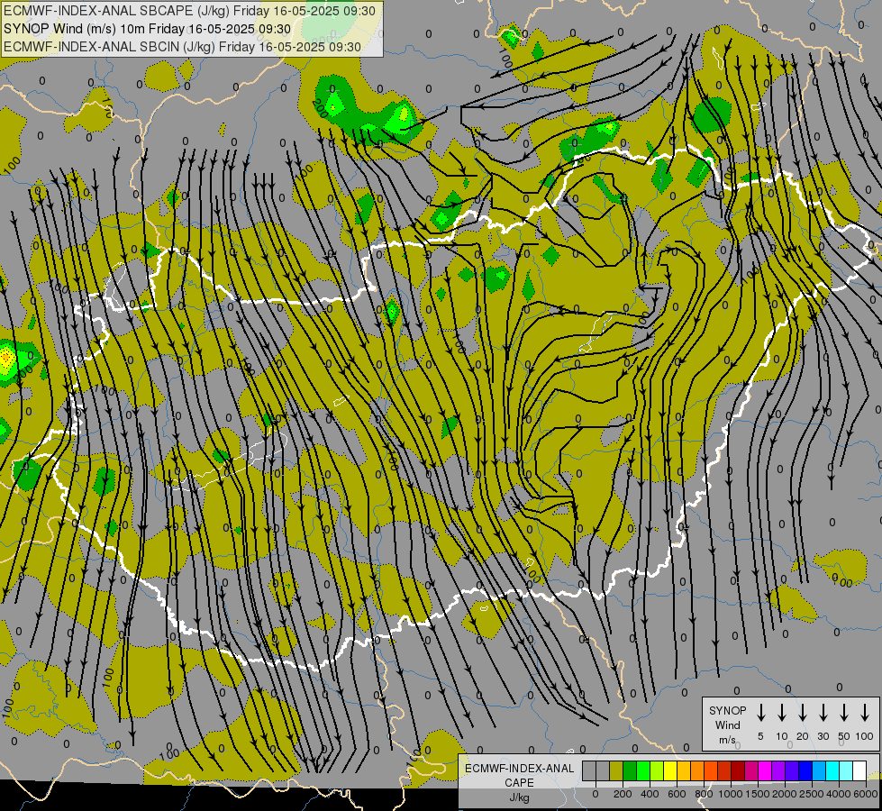This screenshot has width=882, height=811.
Task: Click the 5 m/s value in wind legend
Action: coord(760,736)
